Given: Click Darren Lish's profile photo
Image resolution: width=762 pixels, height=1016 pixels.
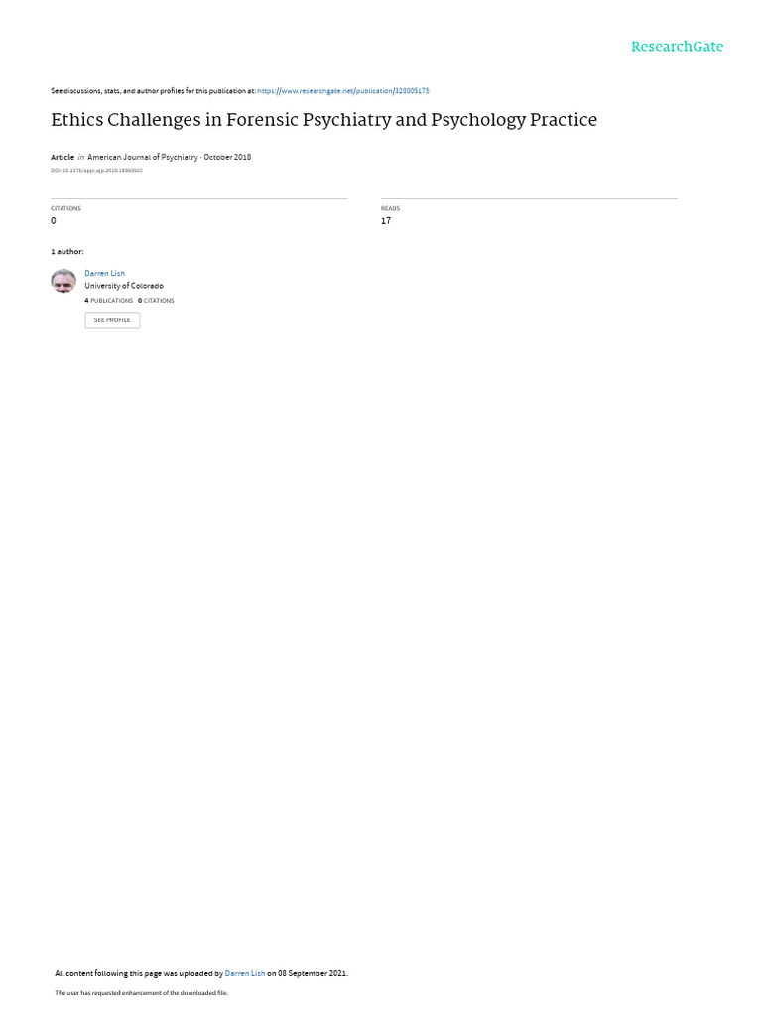Looking at the screenshot, I should coord(63,281).
